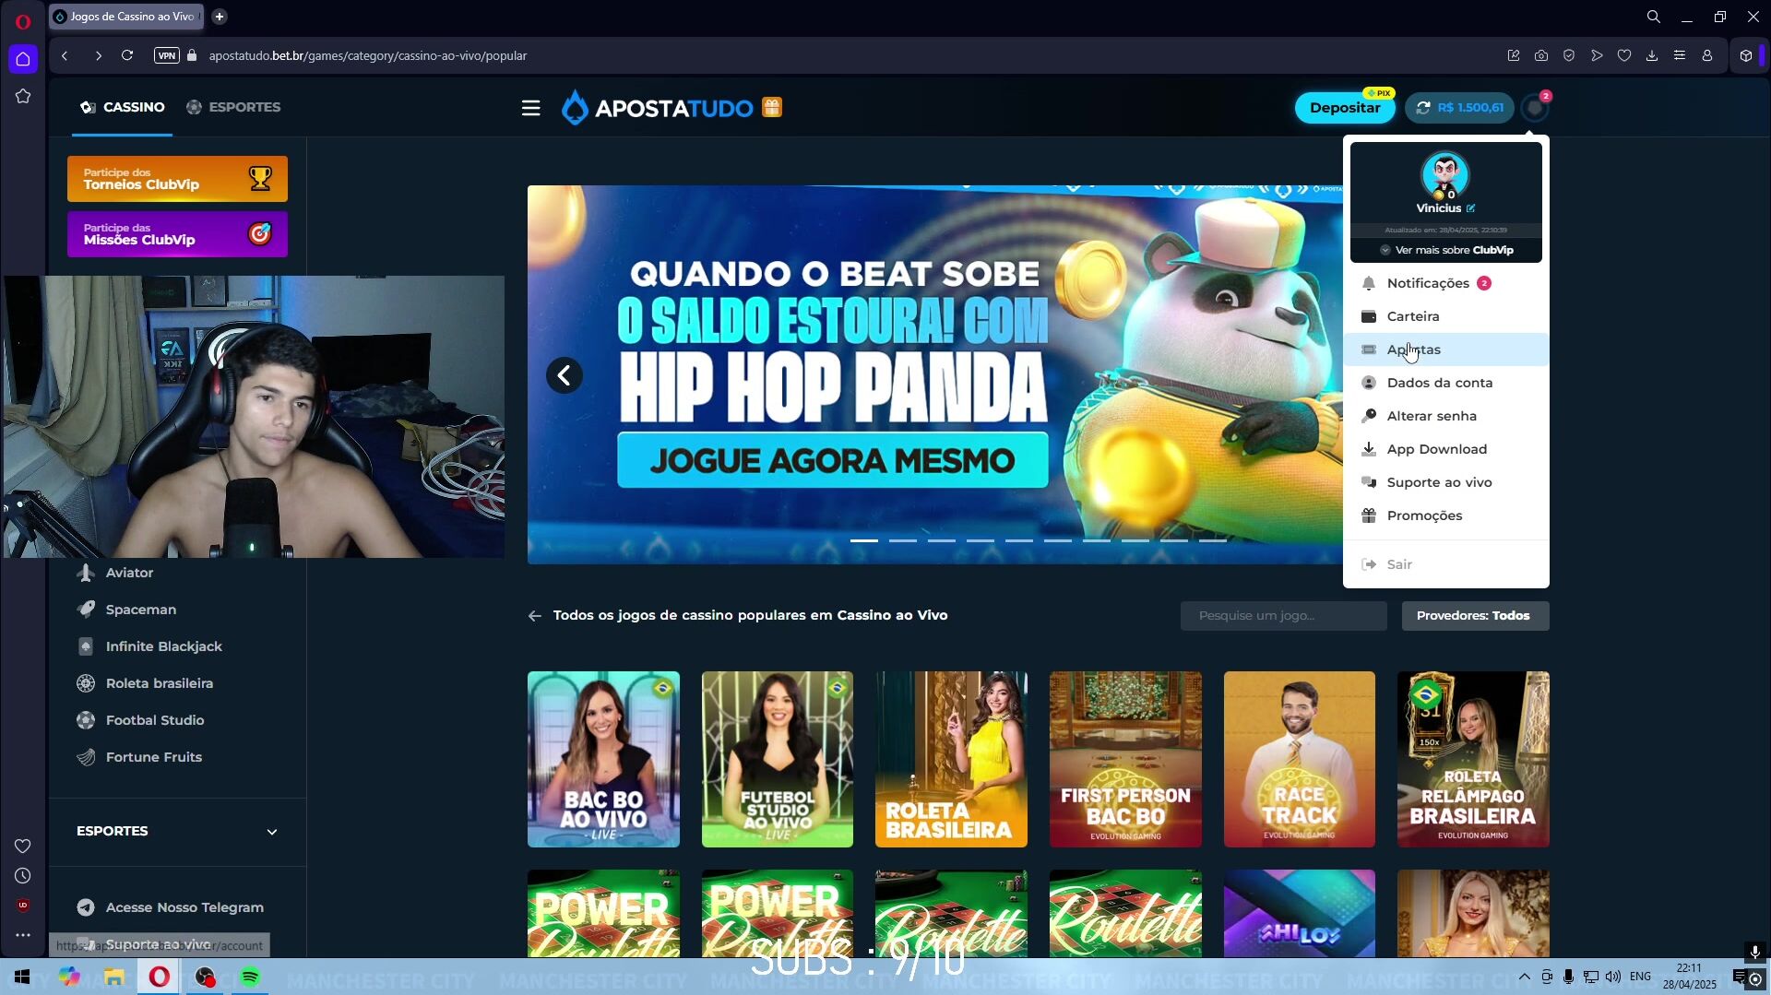Open Opera sidebar heart icon

[23, 847]
